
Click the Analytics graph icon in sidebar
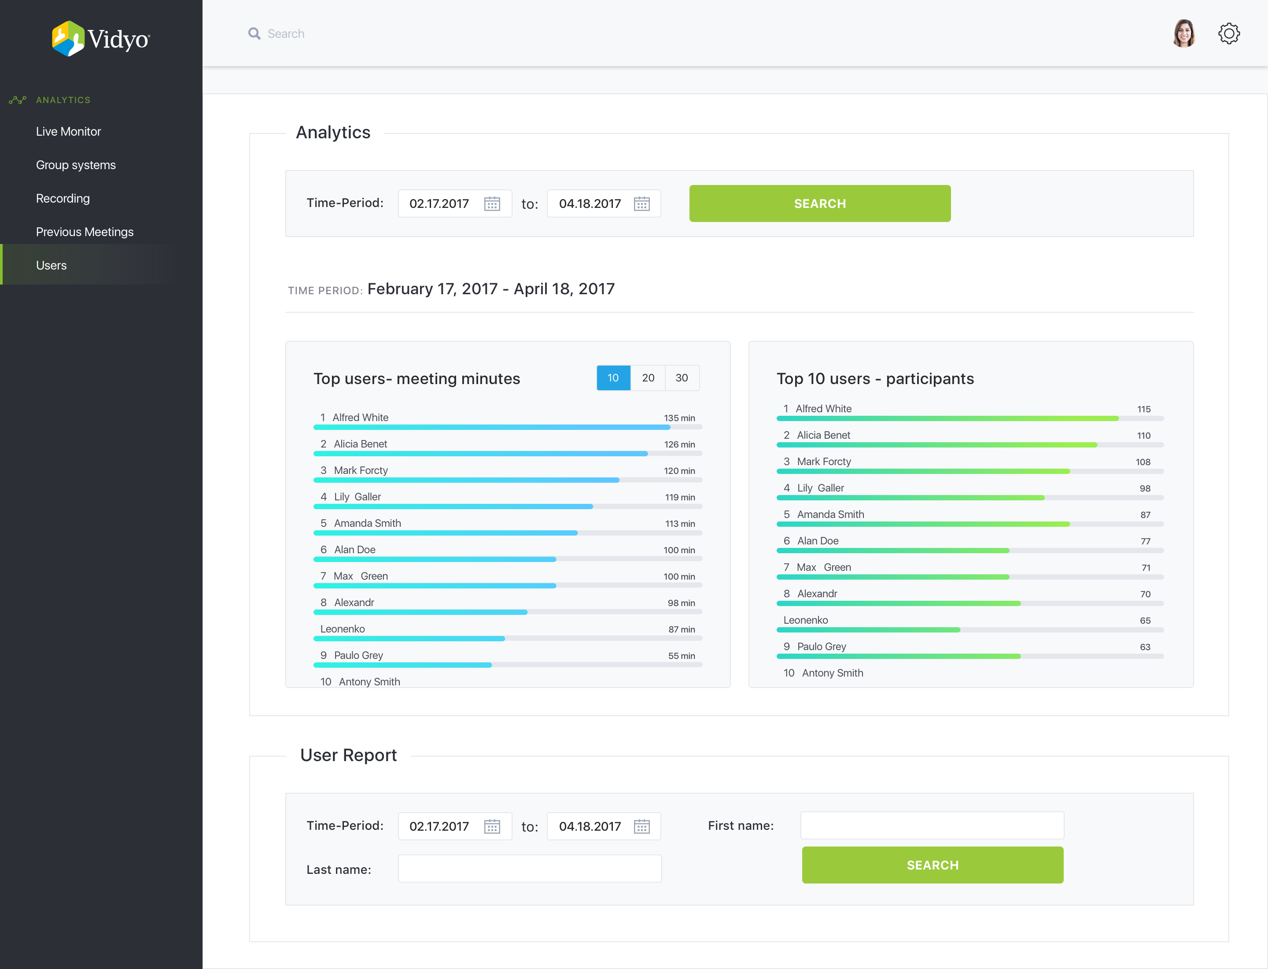pos(18,100)
